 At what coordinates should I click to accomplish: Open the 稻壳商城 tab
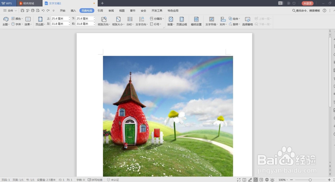(x=29, y=3)
